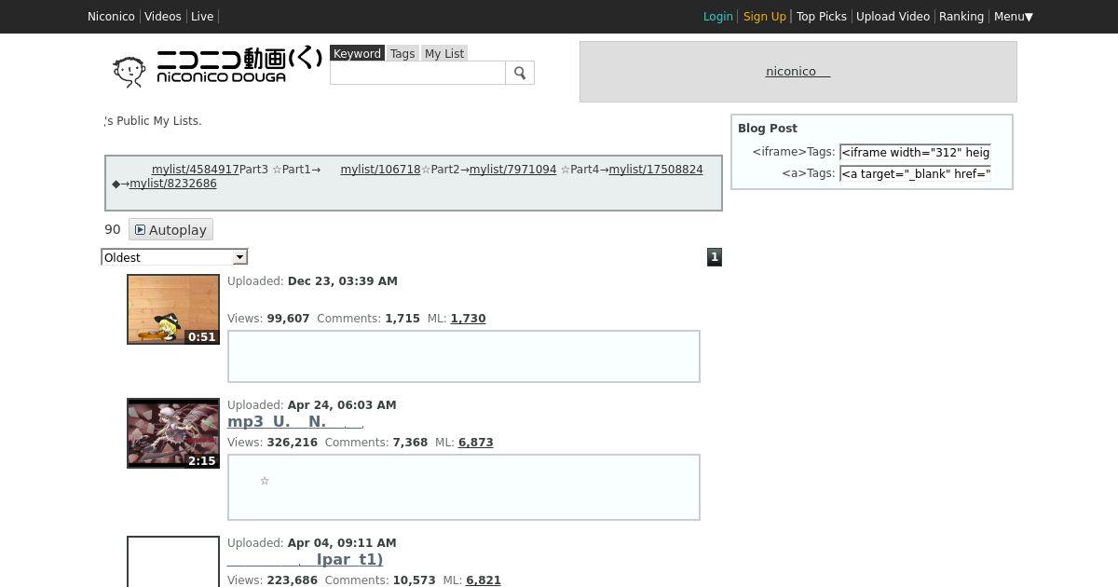Screen dimensions: 1118x587
Task: Click the Sign Up link
Action: [x=765, y=17]
